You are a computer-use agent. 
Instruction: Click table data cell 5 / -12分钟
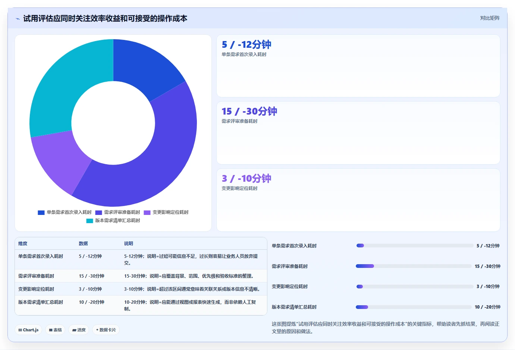point(90,256)
